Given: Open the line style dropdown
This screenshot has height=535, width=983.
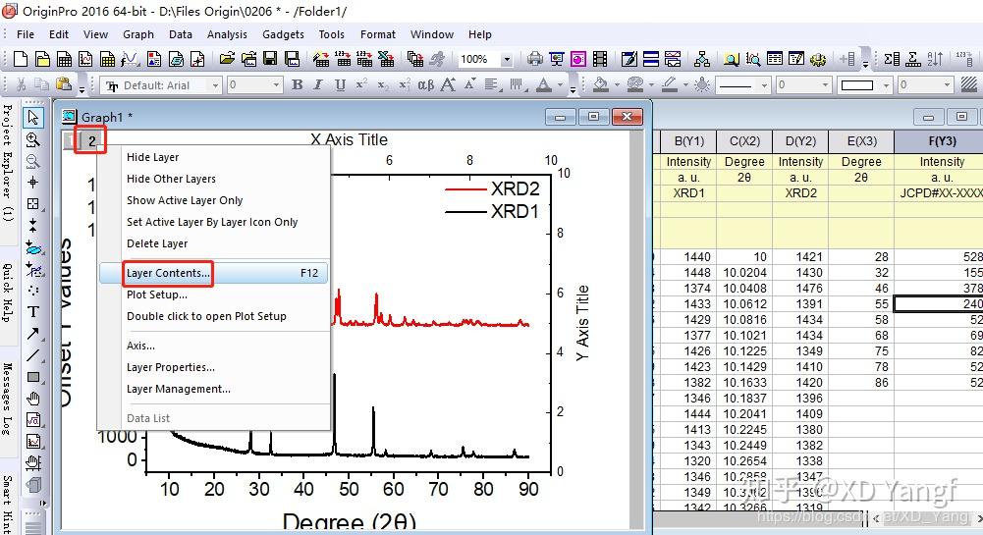Looking at the screenshot, I should tap(764, 84).
